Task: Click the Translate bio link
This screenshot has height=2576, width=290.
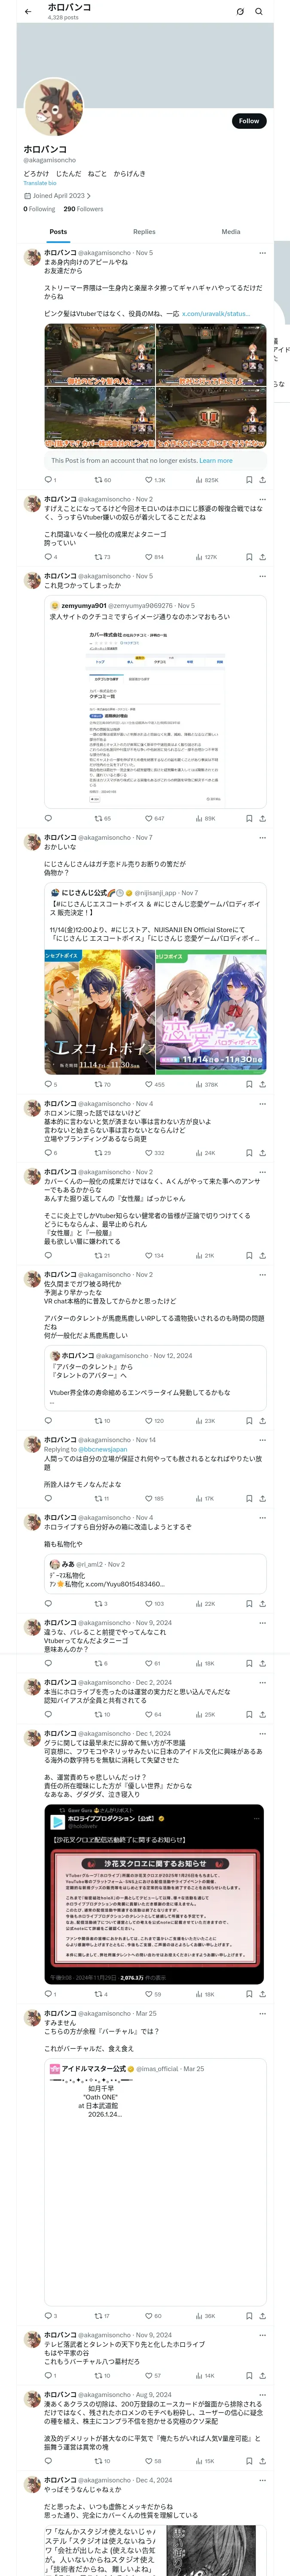Action: coord(40,183)
